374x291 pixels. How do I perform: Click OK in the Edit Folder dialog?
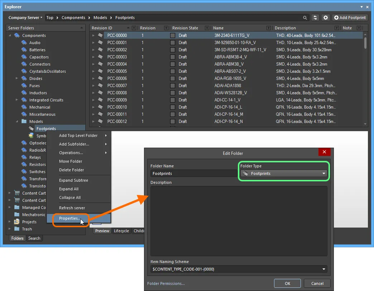287,283
